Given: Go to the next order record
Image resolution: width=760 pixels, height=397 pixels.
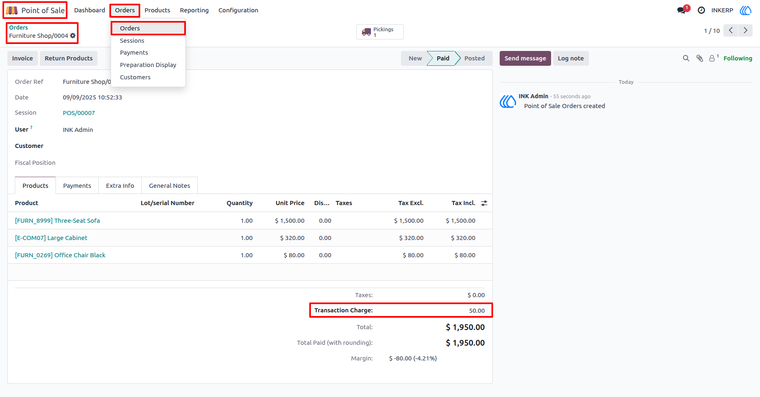Looking at the screenshot, I should click(745, 30).
